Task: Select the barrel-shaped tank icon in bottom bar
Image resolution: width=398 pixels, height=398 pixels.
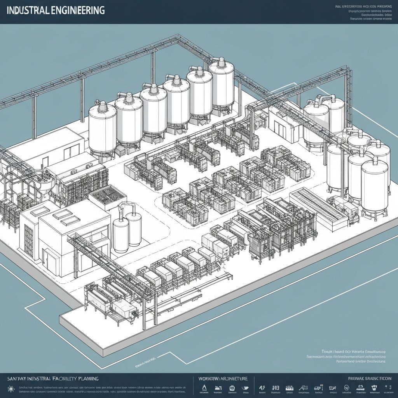Action: point(232,388)
